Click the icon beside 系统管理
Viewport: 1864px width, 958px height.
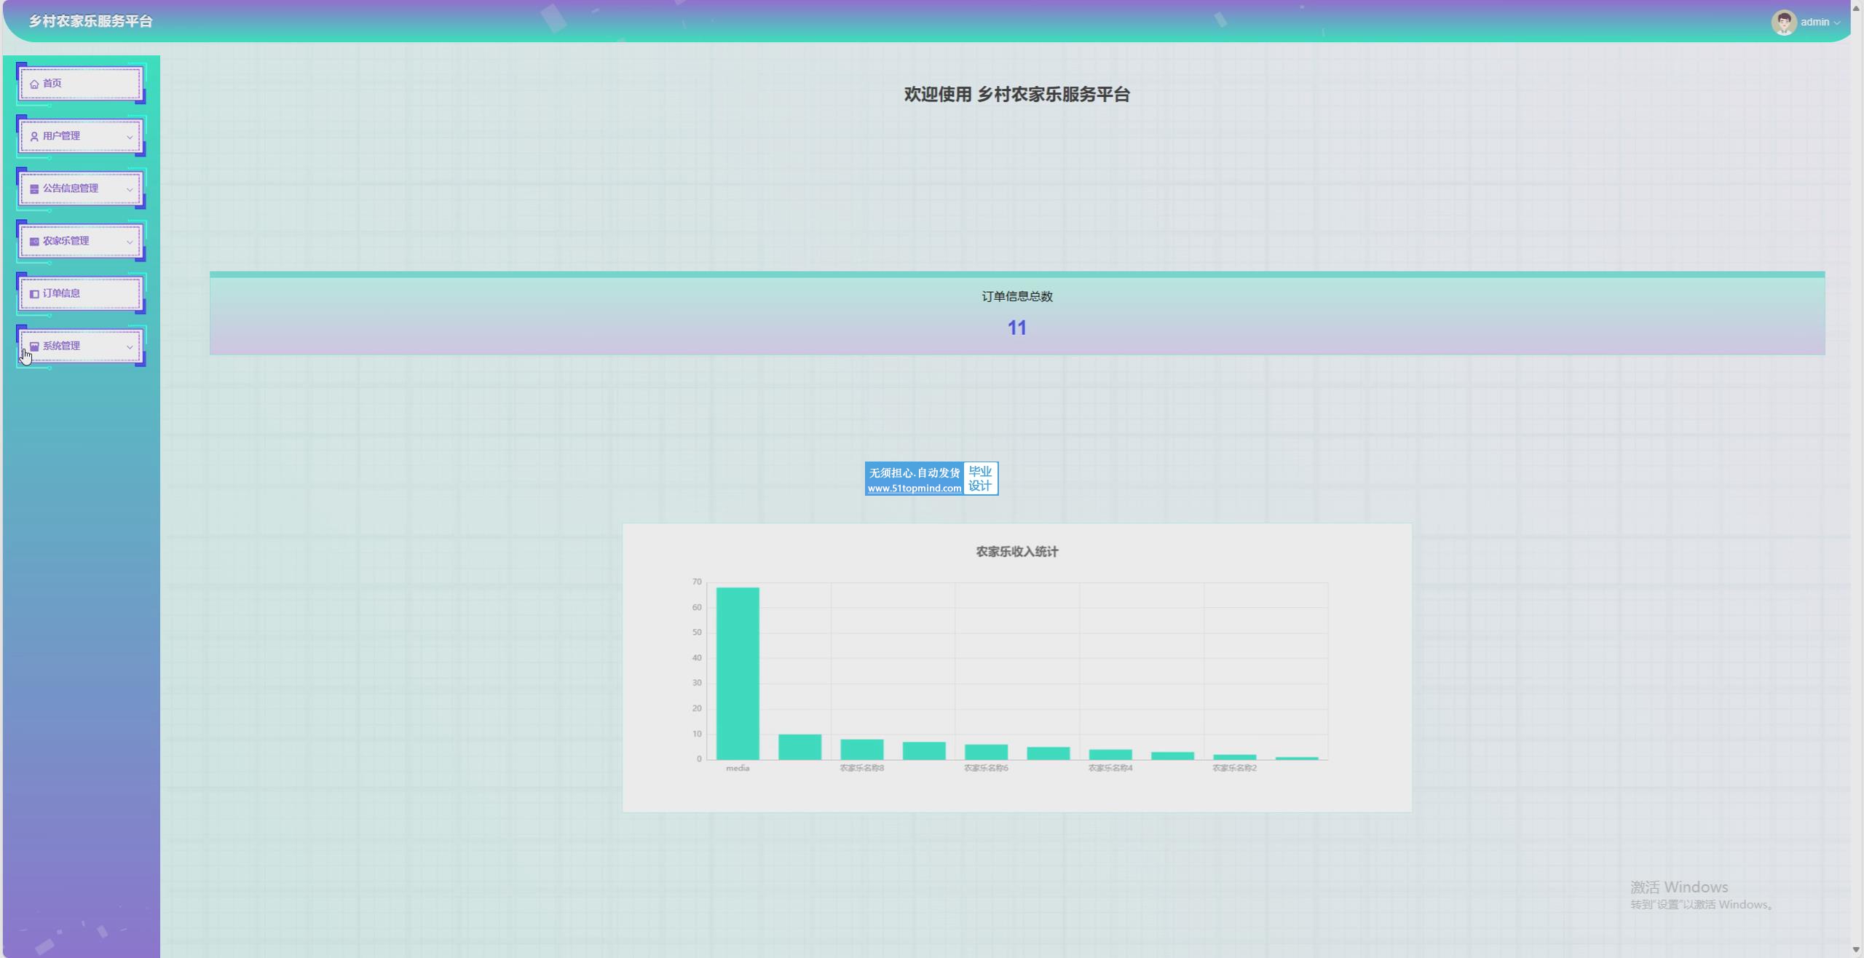(x=34, y=346)
